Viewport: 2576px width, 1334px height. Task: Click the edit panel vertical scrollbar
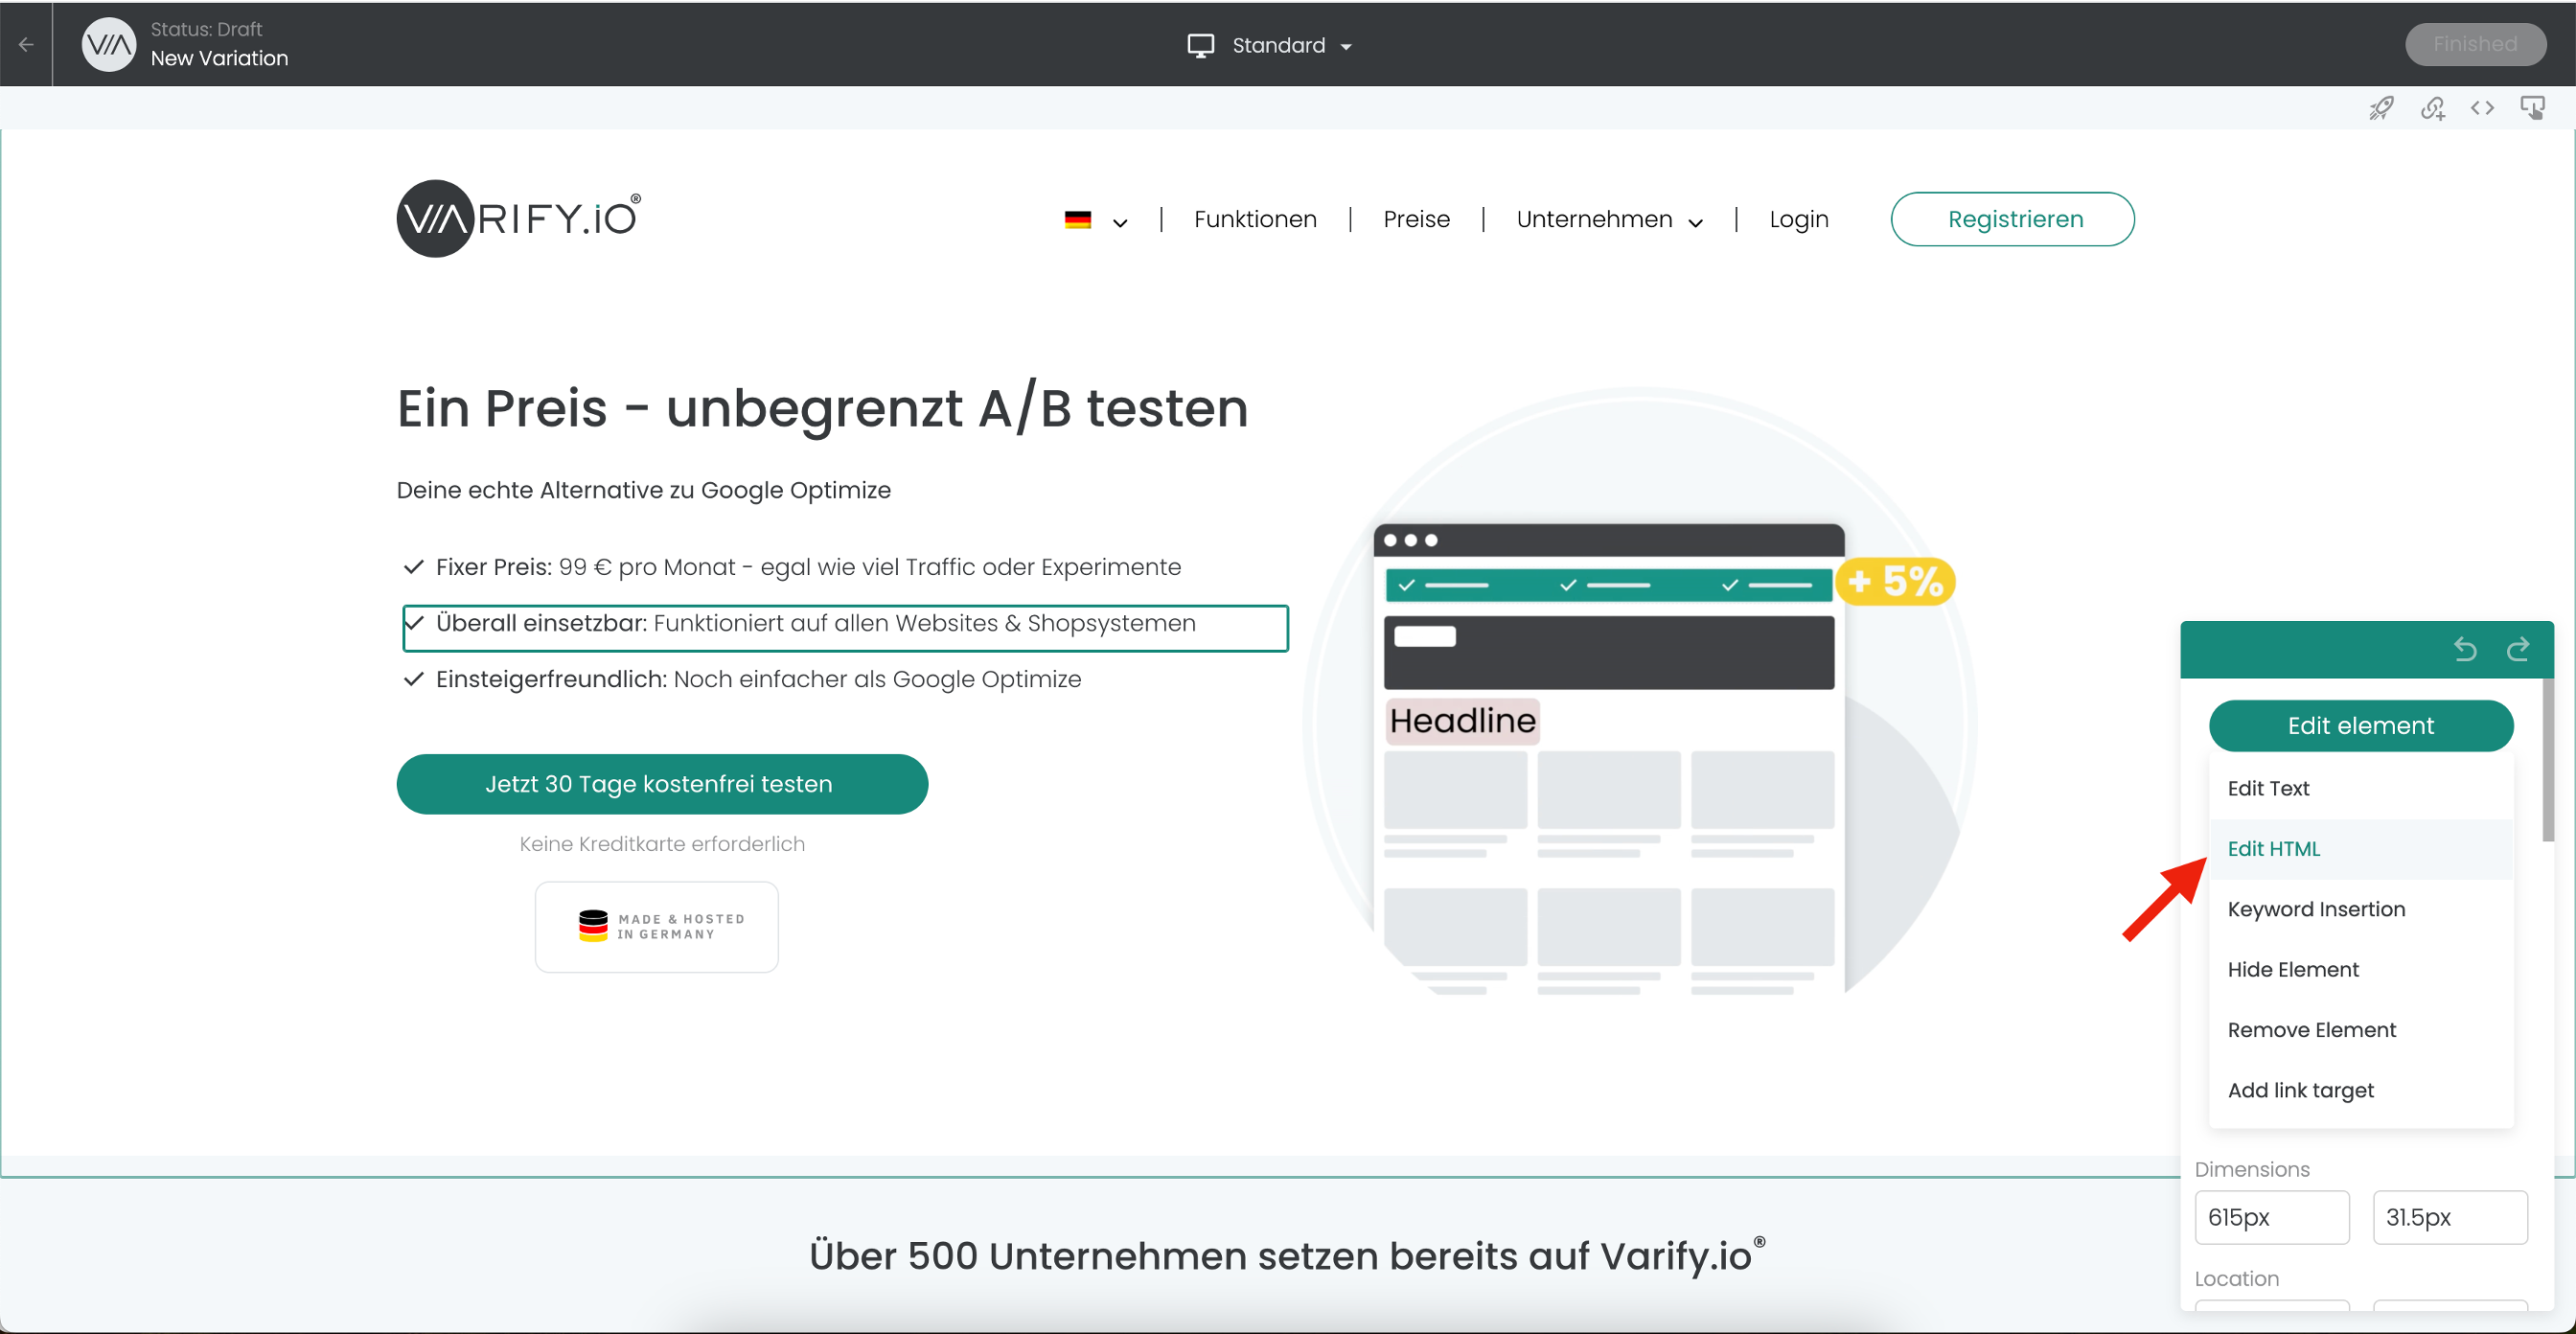2547,760
